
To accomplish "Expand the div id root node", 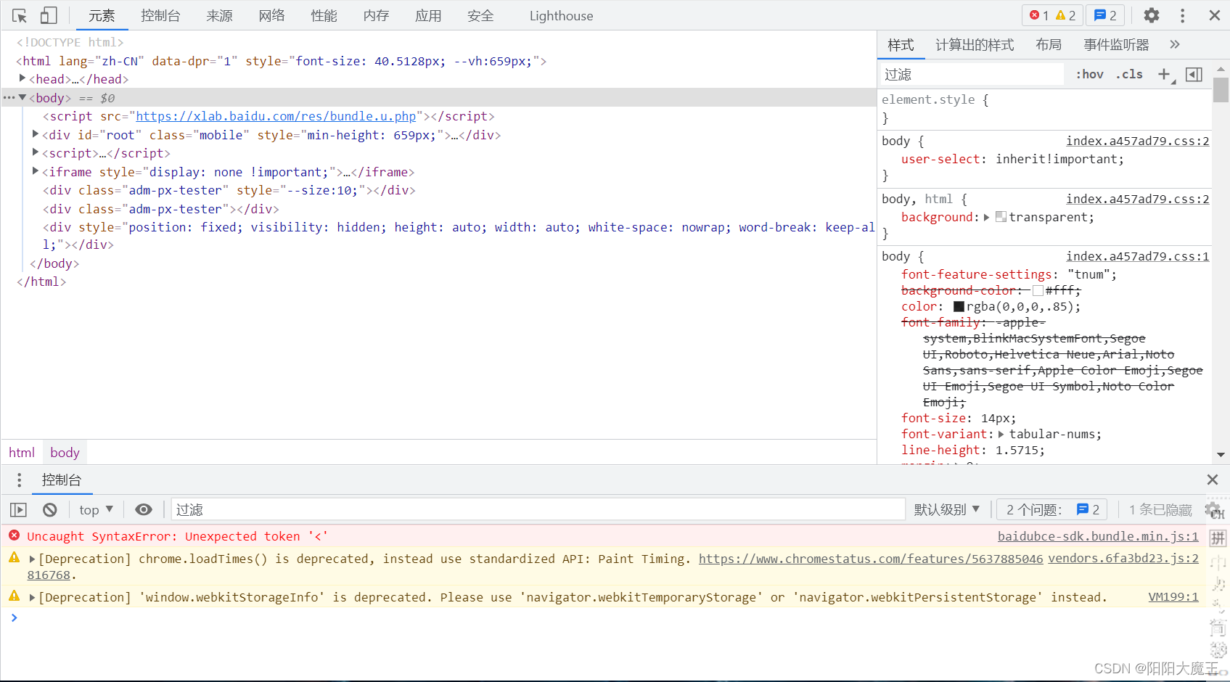I will pyautogui.click(x=36, y=134).
